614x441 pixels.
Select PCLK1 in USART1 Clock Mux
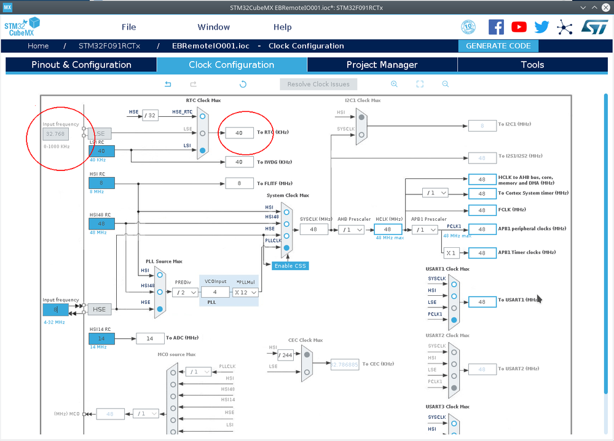(x=454, y=320)
